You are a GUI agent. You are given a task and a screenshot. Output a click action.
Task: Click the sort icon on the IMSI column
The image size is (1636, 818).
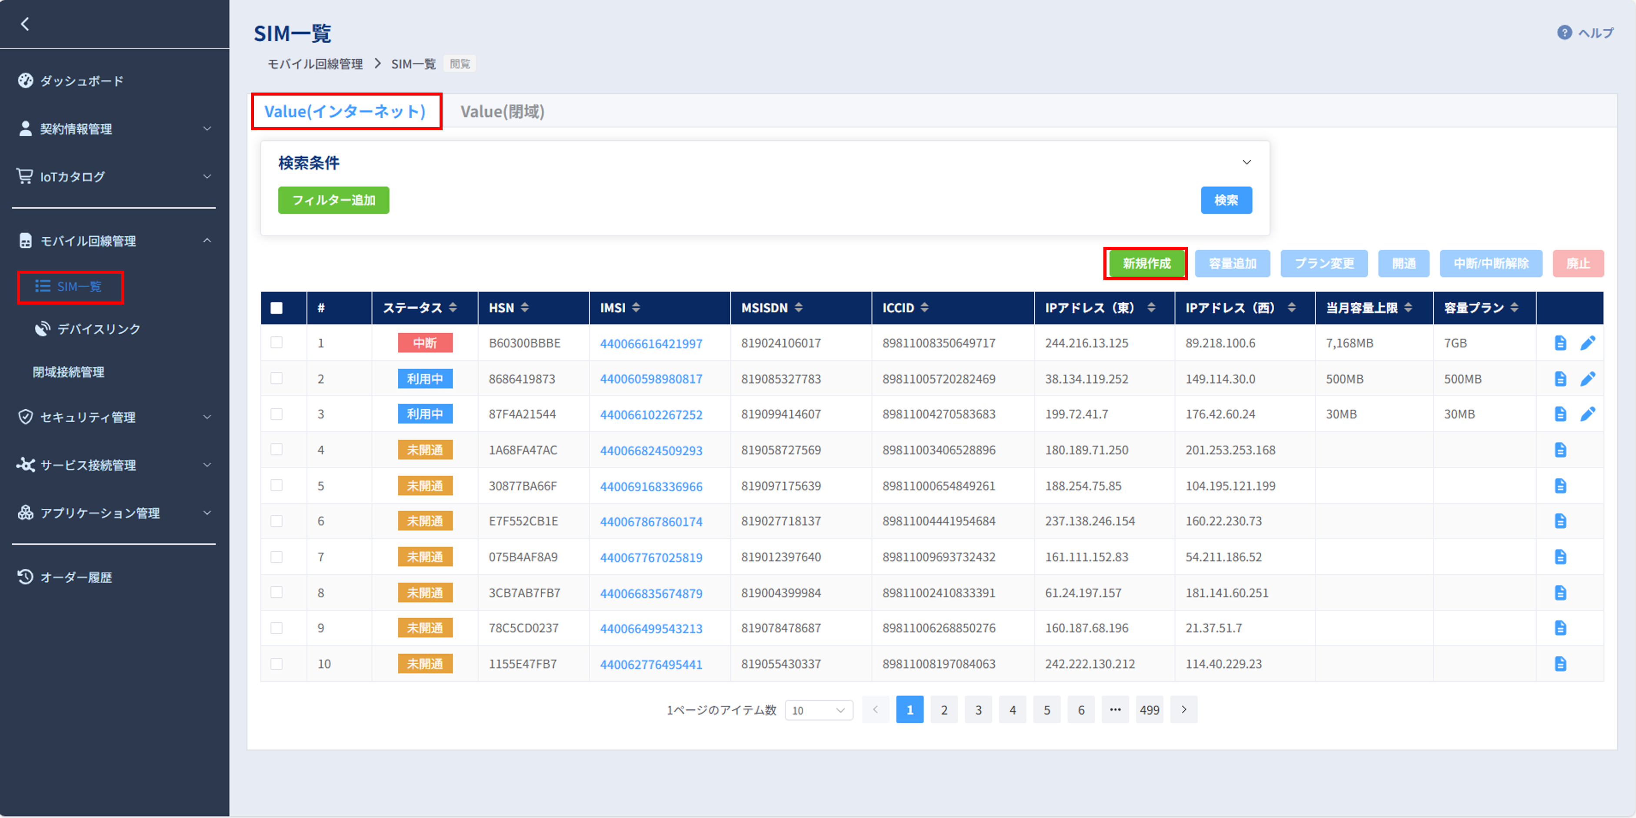[636, 308]
